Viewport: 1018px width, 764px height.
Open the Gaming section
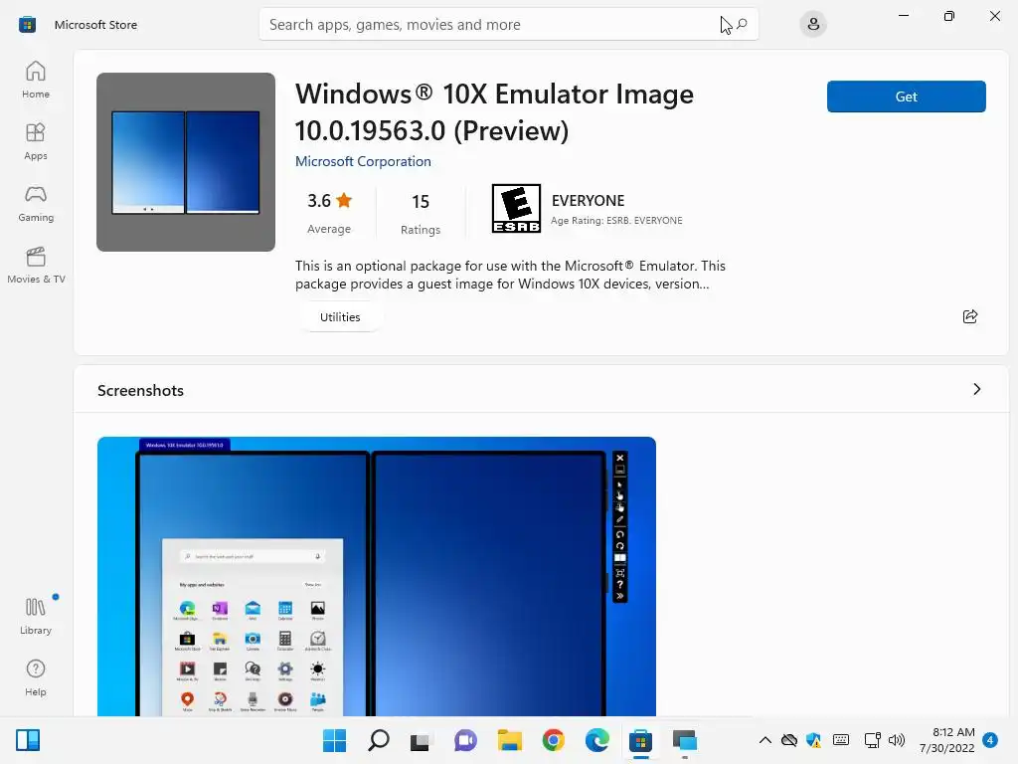tap(36, 203)
